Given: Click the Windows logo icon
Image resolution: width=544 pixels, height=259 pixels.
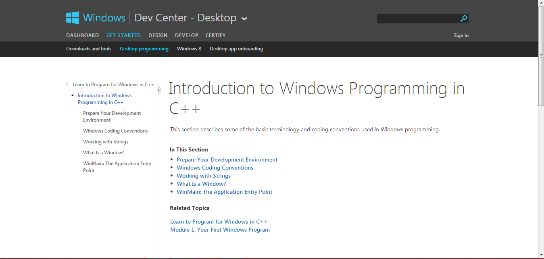Looking at the screenshot, I should (x=73, y=18).
